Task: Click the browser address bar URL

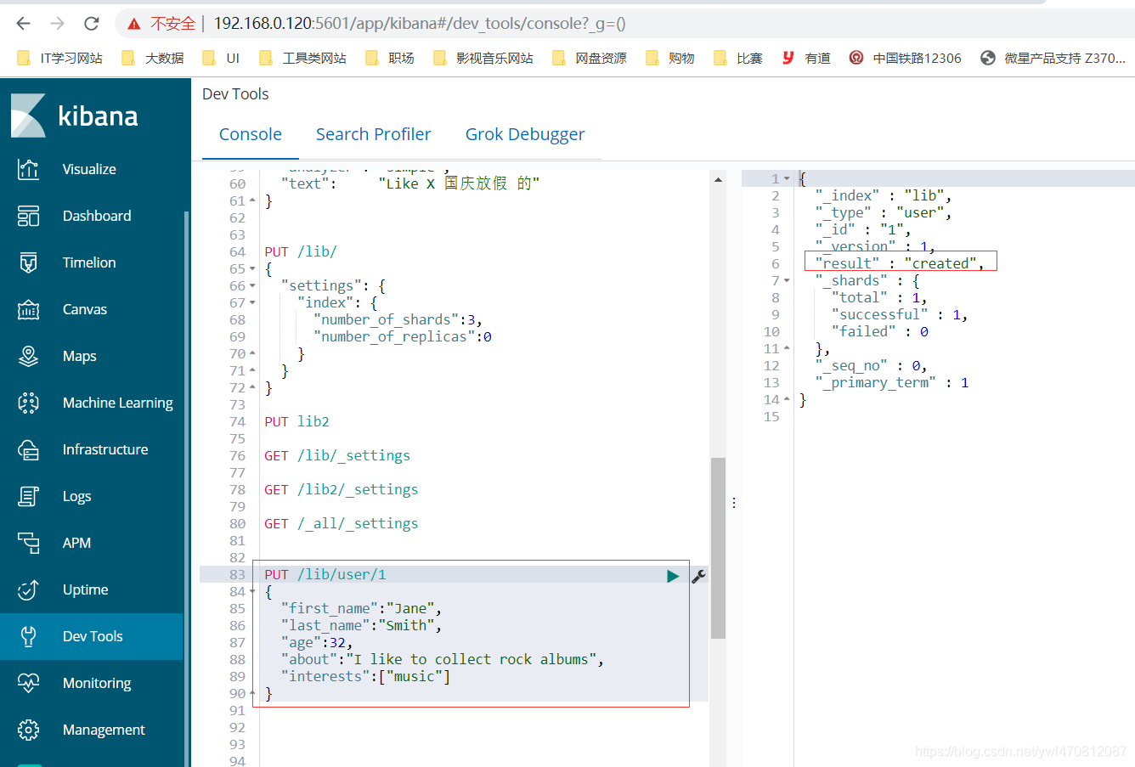Action: (420, 24)
